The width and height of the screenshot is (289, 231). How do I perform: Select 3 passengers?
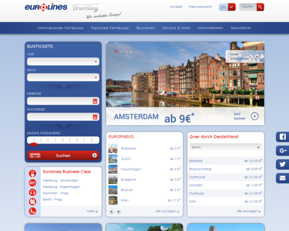62,140
